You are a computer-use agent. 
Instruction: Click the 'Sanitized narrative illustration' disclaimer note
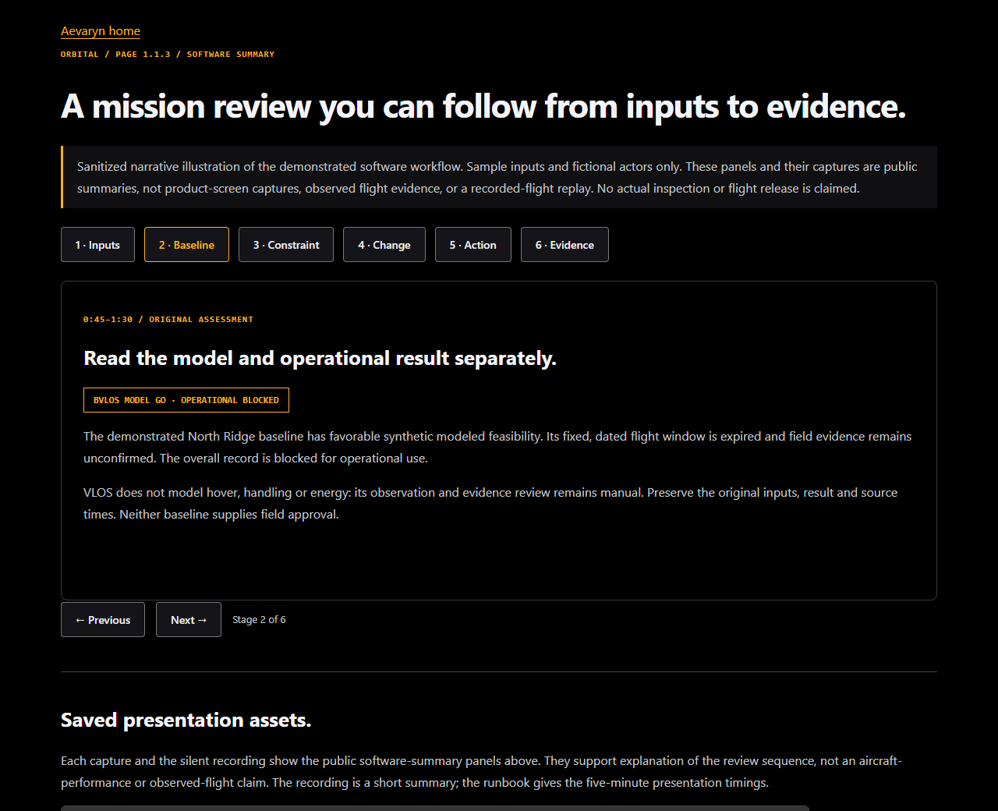[499, 177]
